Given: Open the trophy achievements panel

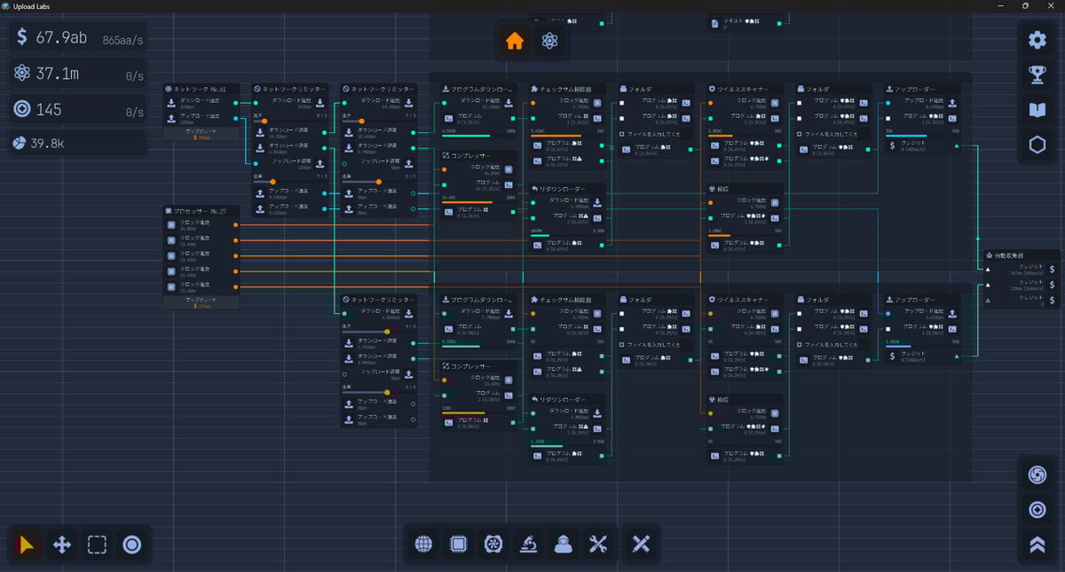Looking at the screenshot, I should tap(1037, 74).
